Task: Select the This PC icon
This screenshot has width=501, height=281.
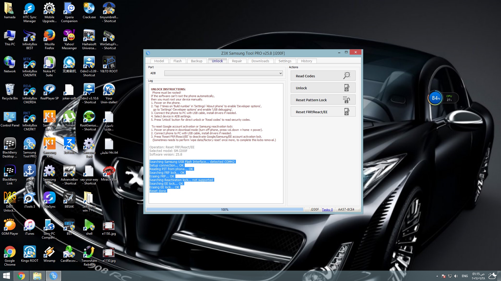Action: click(10, 38)
